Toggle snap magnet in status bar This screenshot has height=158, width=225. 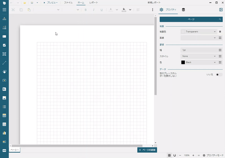click(x=175, y=155)
